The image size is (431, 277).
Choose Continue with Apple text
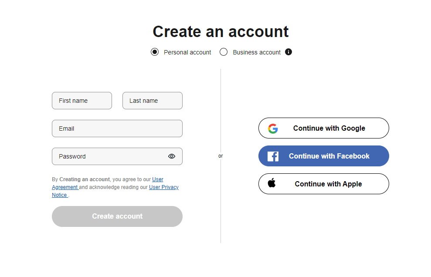(328, 184)
